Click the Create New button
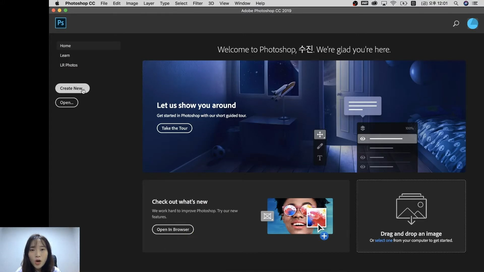Viewport: 484px width, 272px height. [72, 88]
